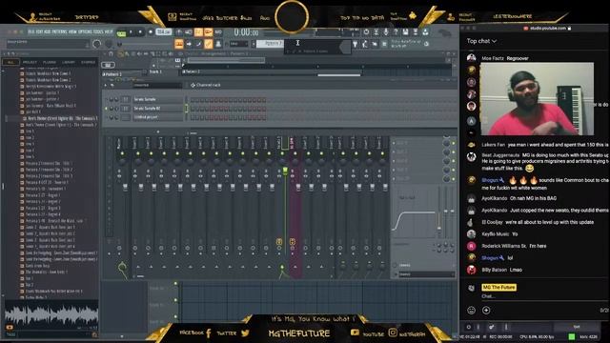Click the waveform preview in the browser
Screen dimensions: 610x343
[51, 314]
